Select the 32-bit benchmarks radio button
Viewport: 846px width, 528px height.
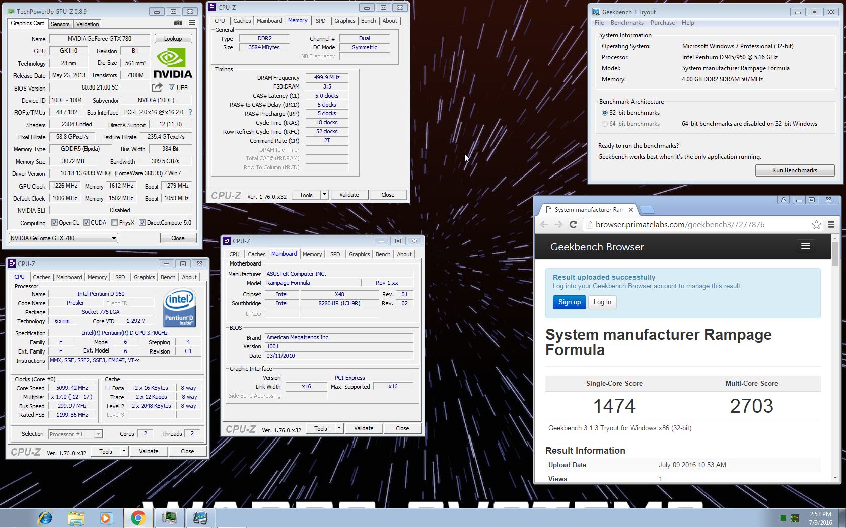605,113
